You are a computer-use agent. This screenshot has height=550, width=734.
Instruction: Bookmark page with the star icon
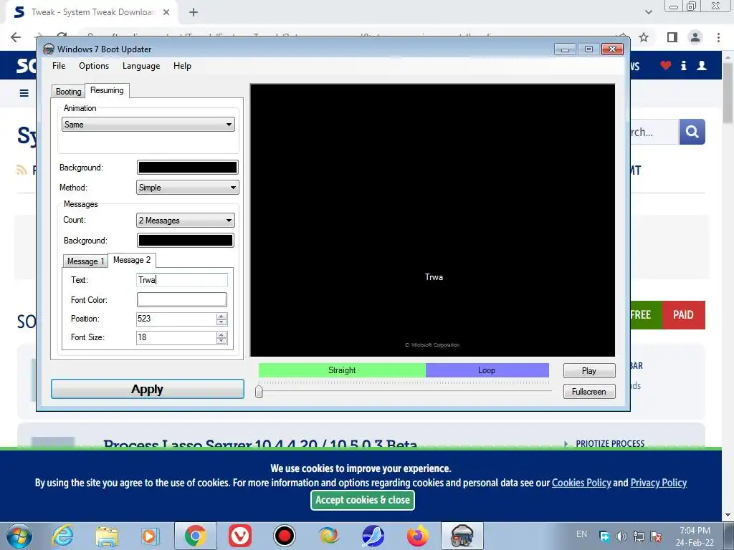click(x=644, y=37)
